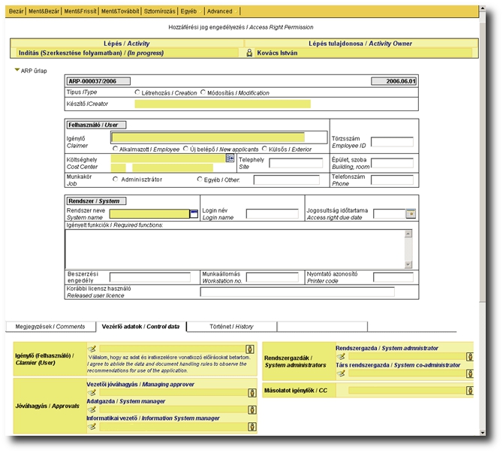This screenshot has width=503, height=453.
Task: Switch to Megjegyzések / Comments tab
Action: pos(50,327)
